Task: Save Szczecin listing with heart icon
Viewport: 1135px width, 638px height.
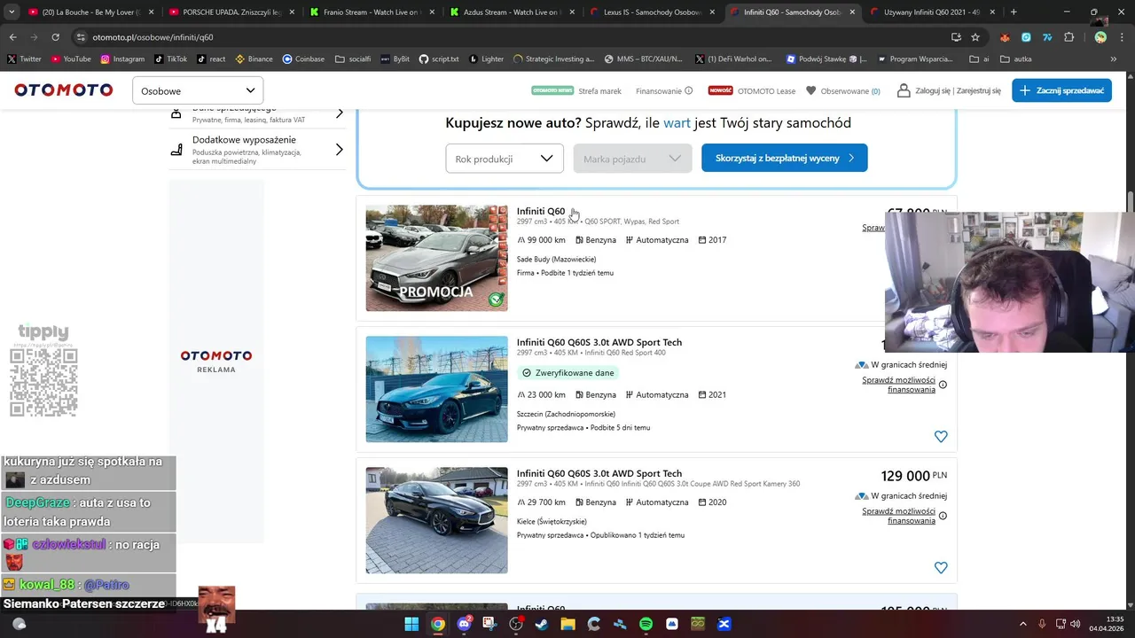Action: click(x=941, y=436)
